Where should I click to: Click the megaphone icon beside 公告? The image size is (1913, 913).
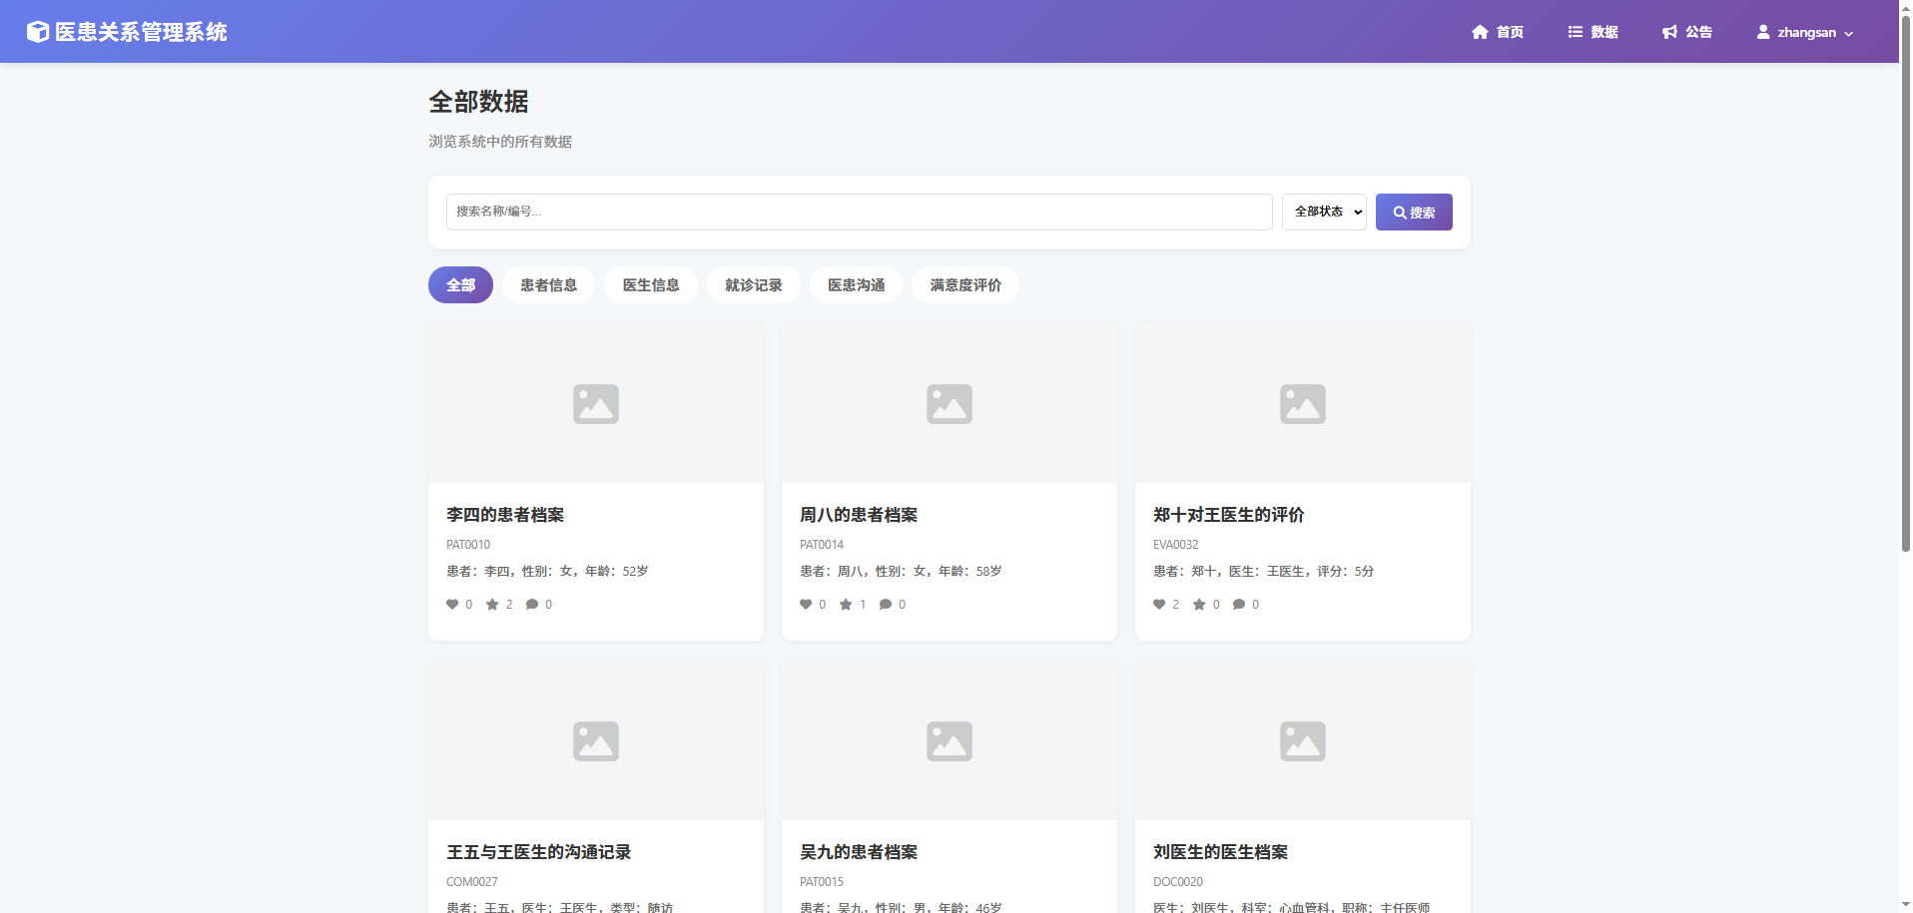(x=1669, y=32)
